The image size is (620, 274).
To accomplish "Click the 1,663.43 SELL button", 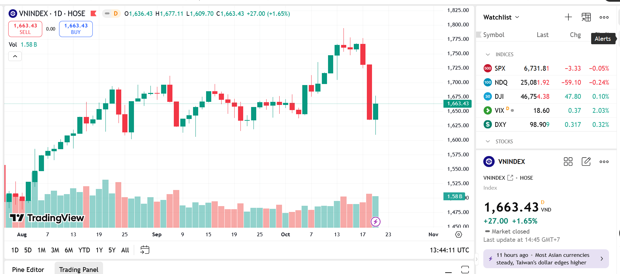I will coord(25,29).
